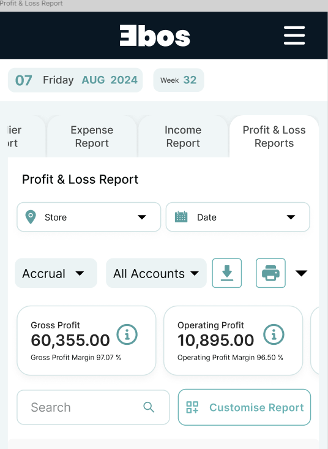Viewport: 328px width, 449px height.
Task: Print the report using printer icon
Action: point(270,273)
